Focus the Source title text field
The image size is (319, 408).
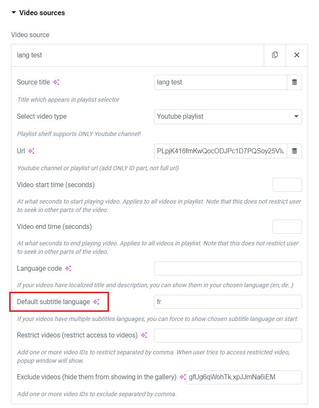point(220,82)
